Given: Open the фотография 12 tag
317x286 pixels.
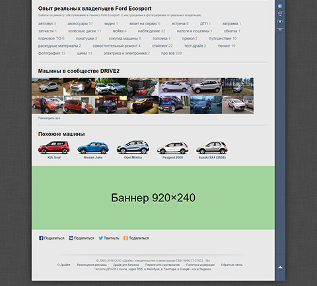Looking at the screenshot, I should coord(52,54).
